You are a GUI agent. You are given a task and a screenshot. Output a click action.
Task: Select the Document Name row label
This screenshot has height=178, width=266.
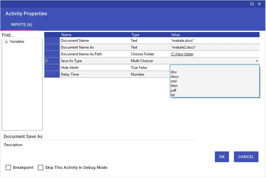click(75, 41)
